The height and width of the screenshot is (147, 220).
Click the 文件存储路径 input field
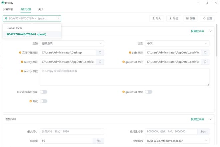coord(68,53)
